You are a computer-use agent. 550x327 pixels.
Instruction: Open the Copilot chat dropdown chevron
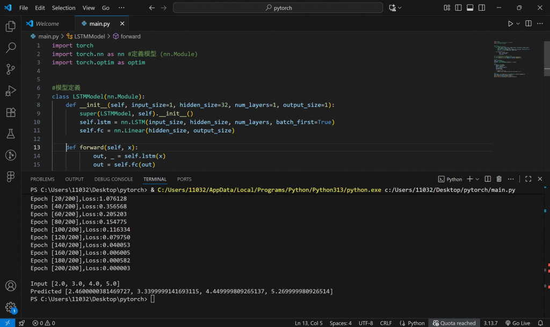click(x=400, y=8)
